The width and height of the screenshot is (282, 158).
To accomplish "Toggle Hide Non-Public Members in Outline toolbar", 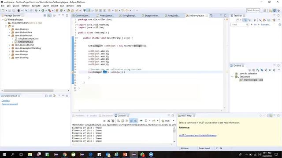I will pos(270,70).
